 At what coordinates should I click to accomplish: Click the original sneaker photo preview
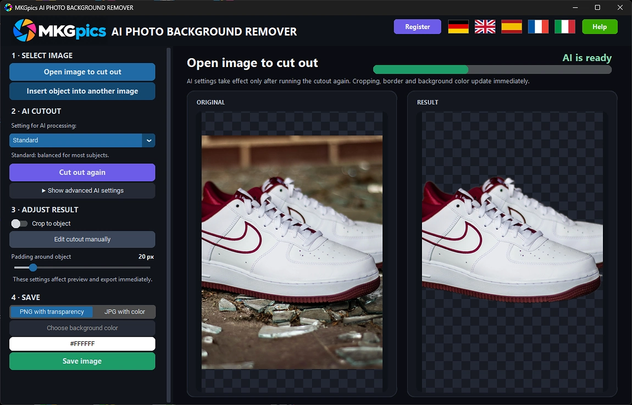[292, 252]
